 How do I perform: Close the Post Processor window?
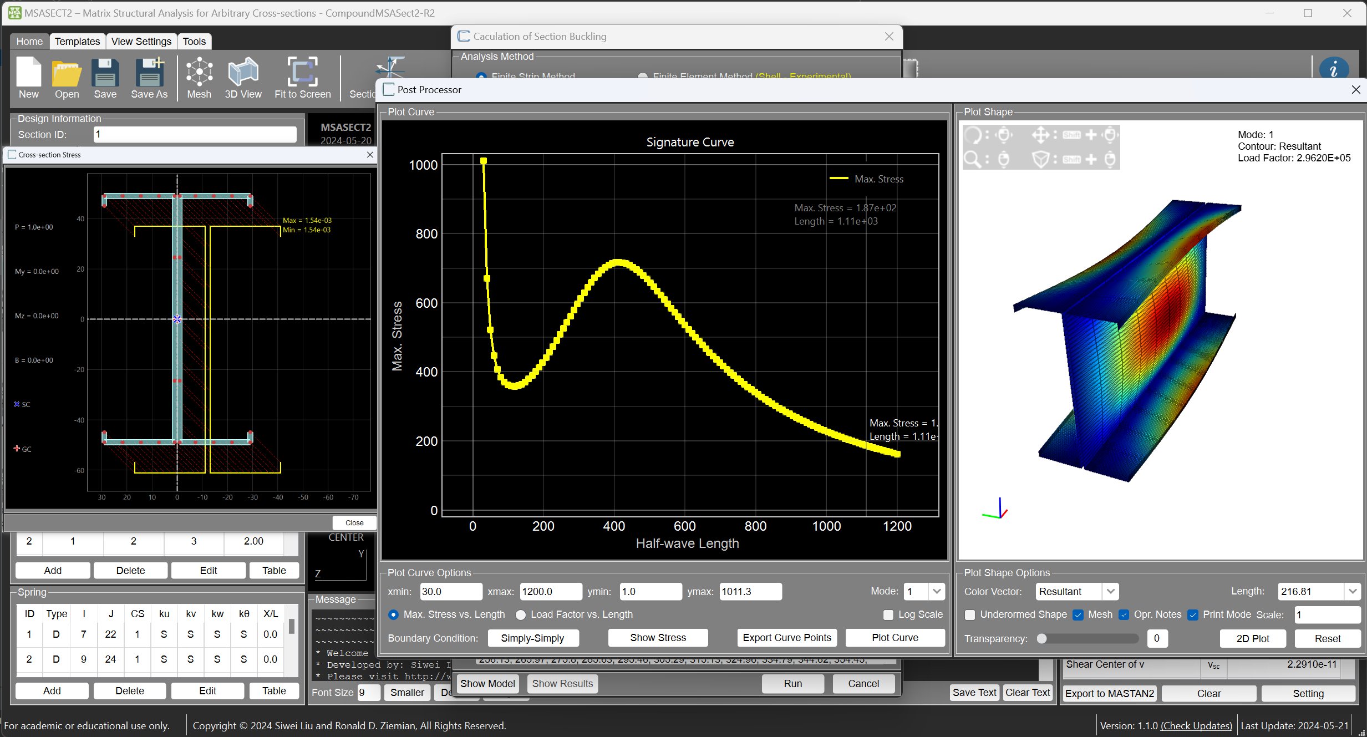[1355, 89]
